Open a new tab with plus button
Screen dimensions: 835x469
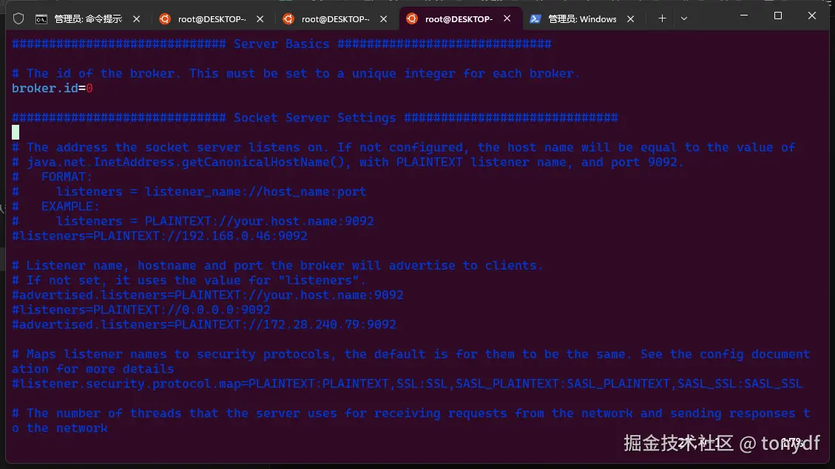pos(662,18)
